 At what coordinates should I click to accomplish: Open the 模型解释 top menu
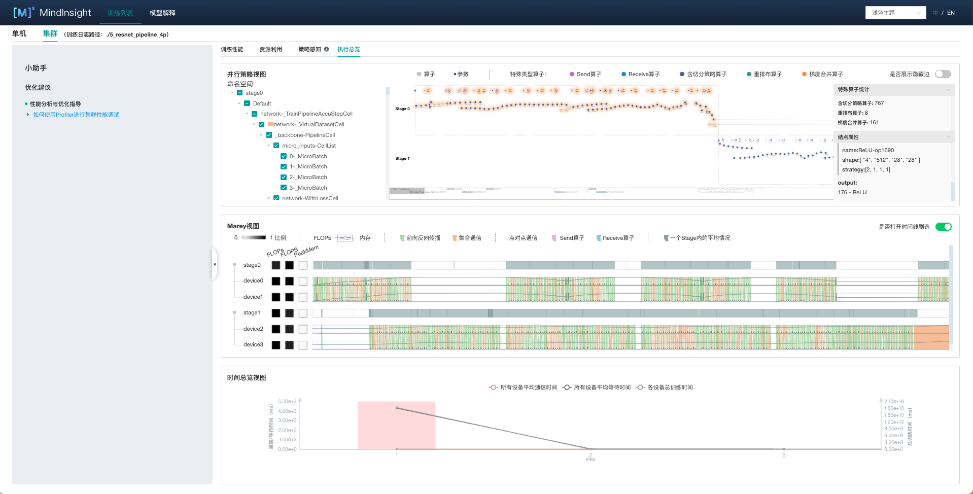(162, 13)
